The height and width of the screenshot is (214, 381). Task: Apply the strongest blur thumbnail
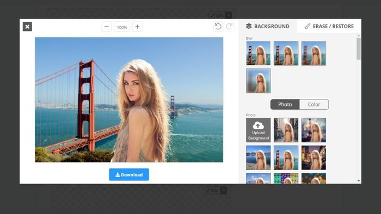(x=259, y=81)
